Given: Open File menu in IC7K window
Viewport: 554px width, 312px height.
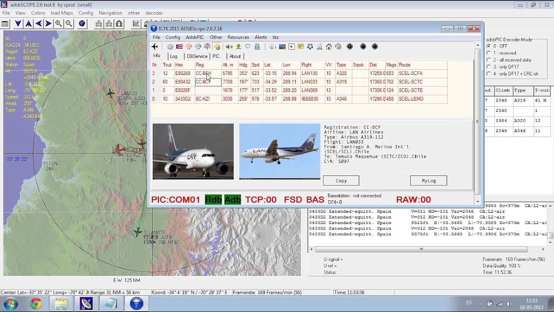Looking at the screenshot, I should tap(156, 37).
